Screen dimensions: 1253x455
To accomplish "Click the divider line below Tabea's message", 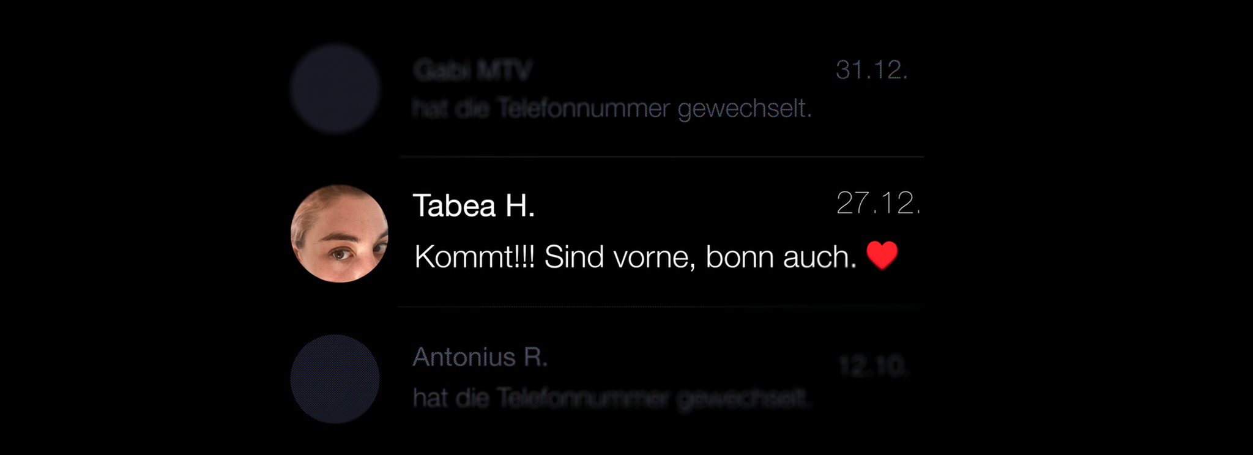I will coord(661,306).
